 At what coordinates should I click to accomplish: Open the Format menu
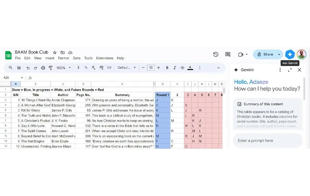tap(63, 58)
